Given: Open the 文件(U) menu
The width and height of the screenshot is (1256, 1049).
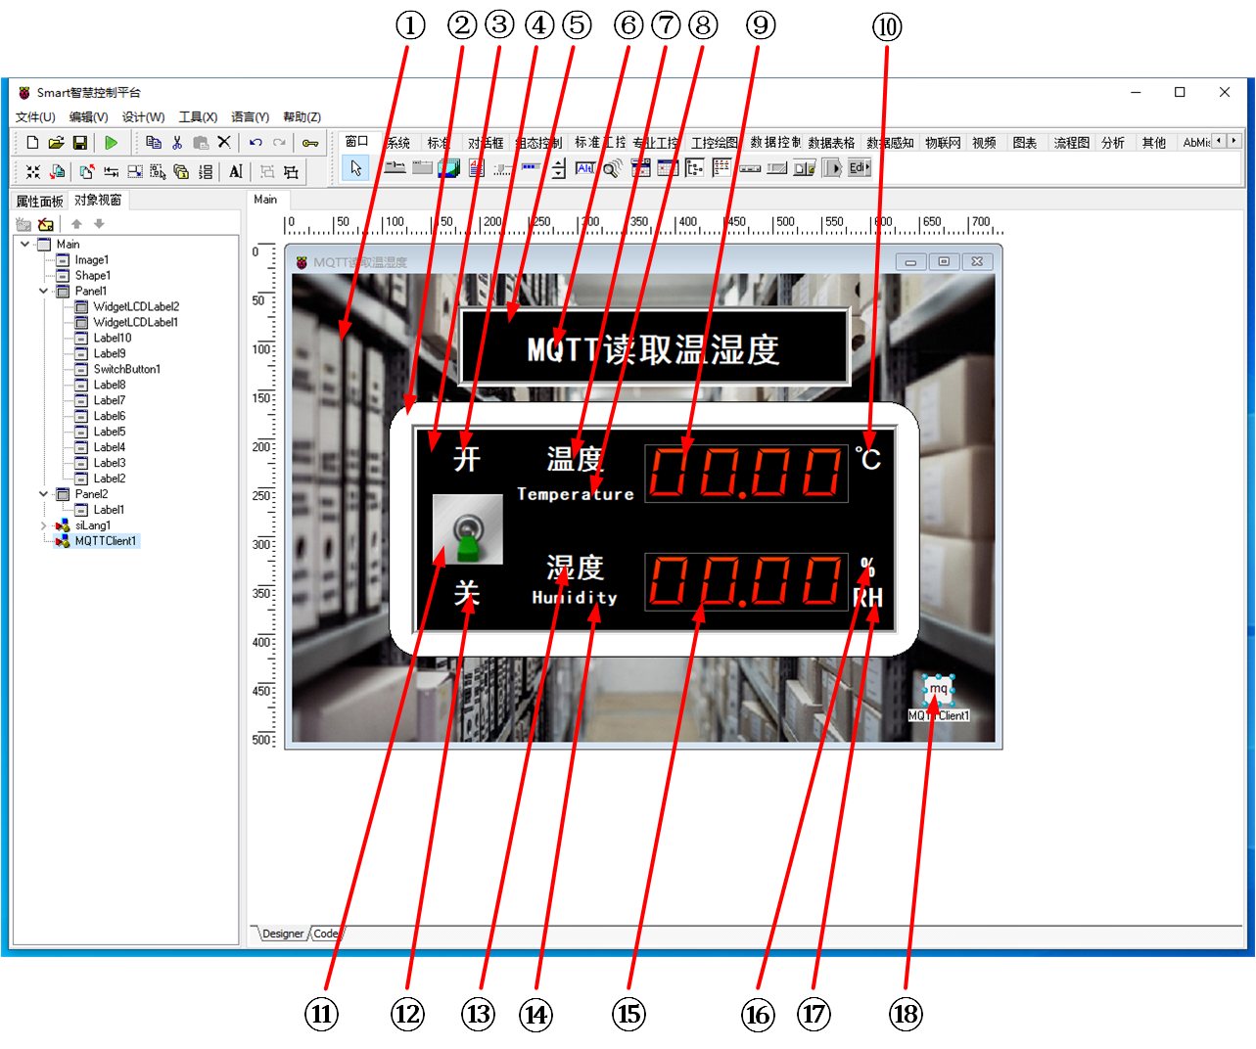Looking at the screenshot, I should coord(35,117).
